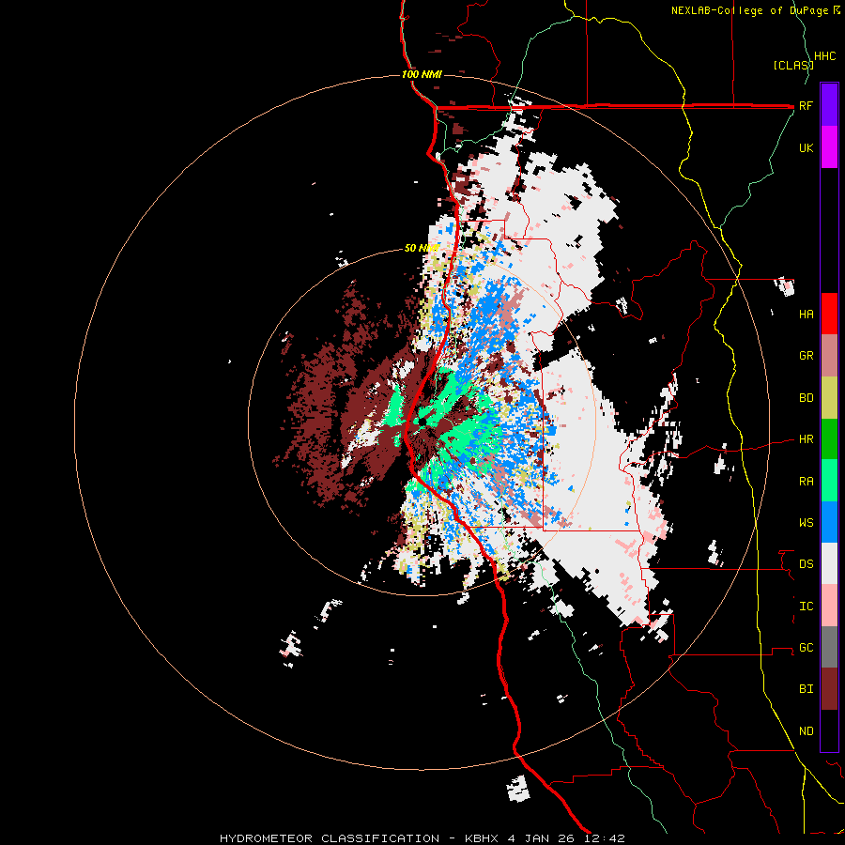Click the BD legend label
Image resolution: width=845 pixels, height=845 pixels.
[806, 398]
